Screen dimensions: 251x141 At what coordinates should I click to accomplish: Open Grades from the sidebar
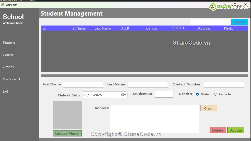point(8,67)
